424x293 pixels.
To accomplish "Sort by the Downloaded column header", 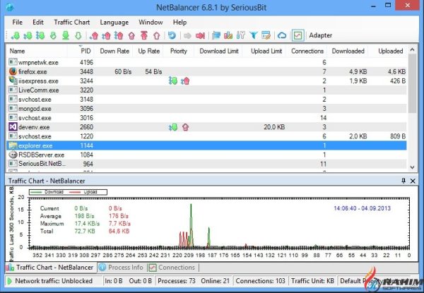I will click(348, 51).
